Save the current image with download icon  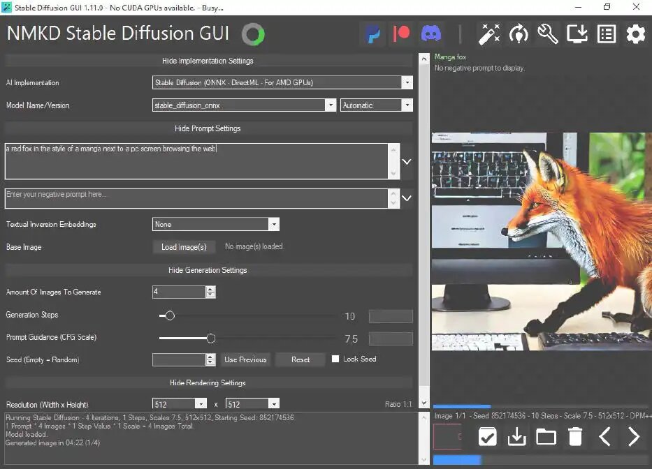[x=516, y=436]
